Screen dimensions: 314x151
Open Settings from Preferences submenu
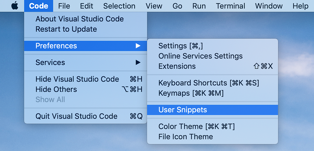tap(212, 46)
